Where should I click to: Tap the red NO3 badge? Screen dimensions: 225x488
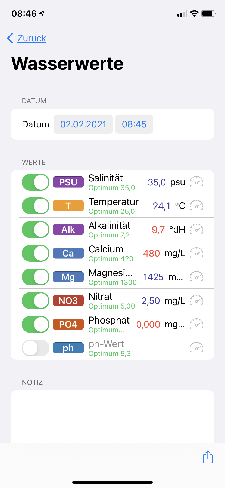[x=68, y=301]
